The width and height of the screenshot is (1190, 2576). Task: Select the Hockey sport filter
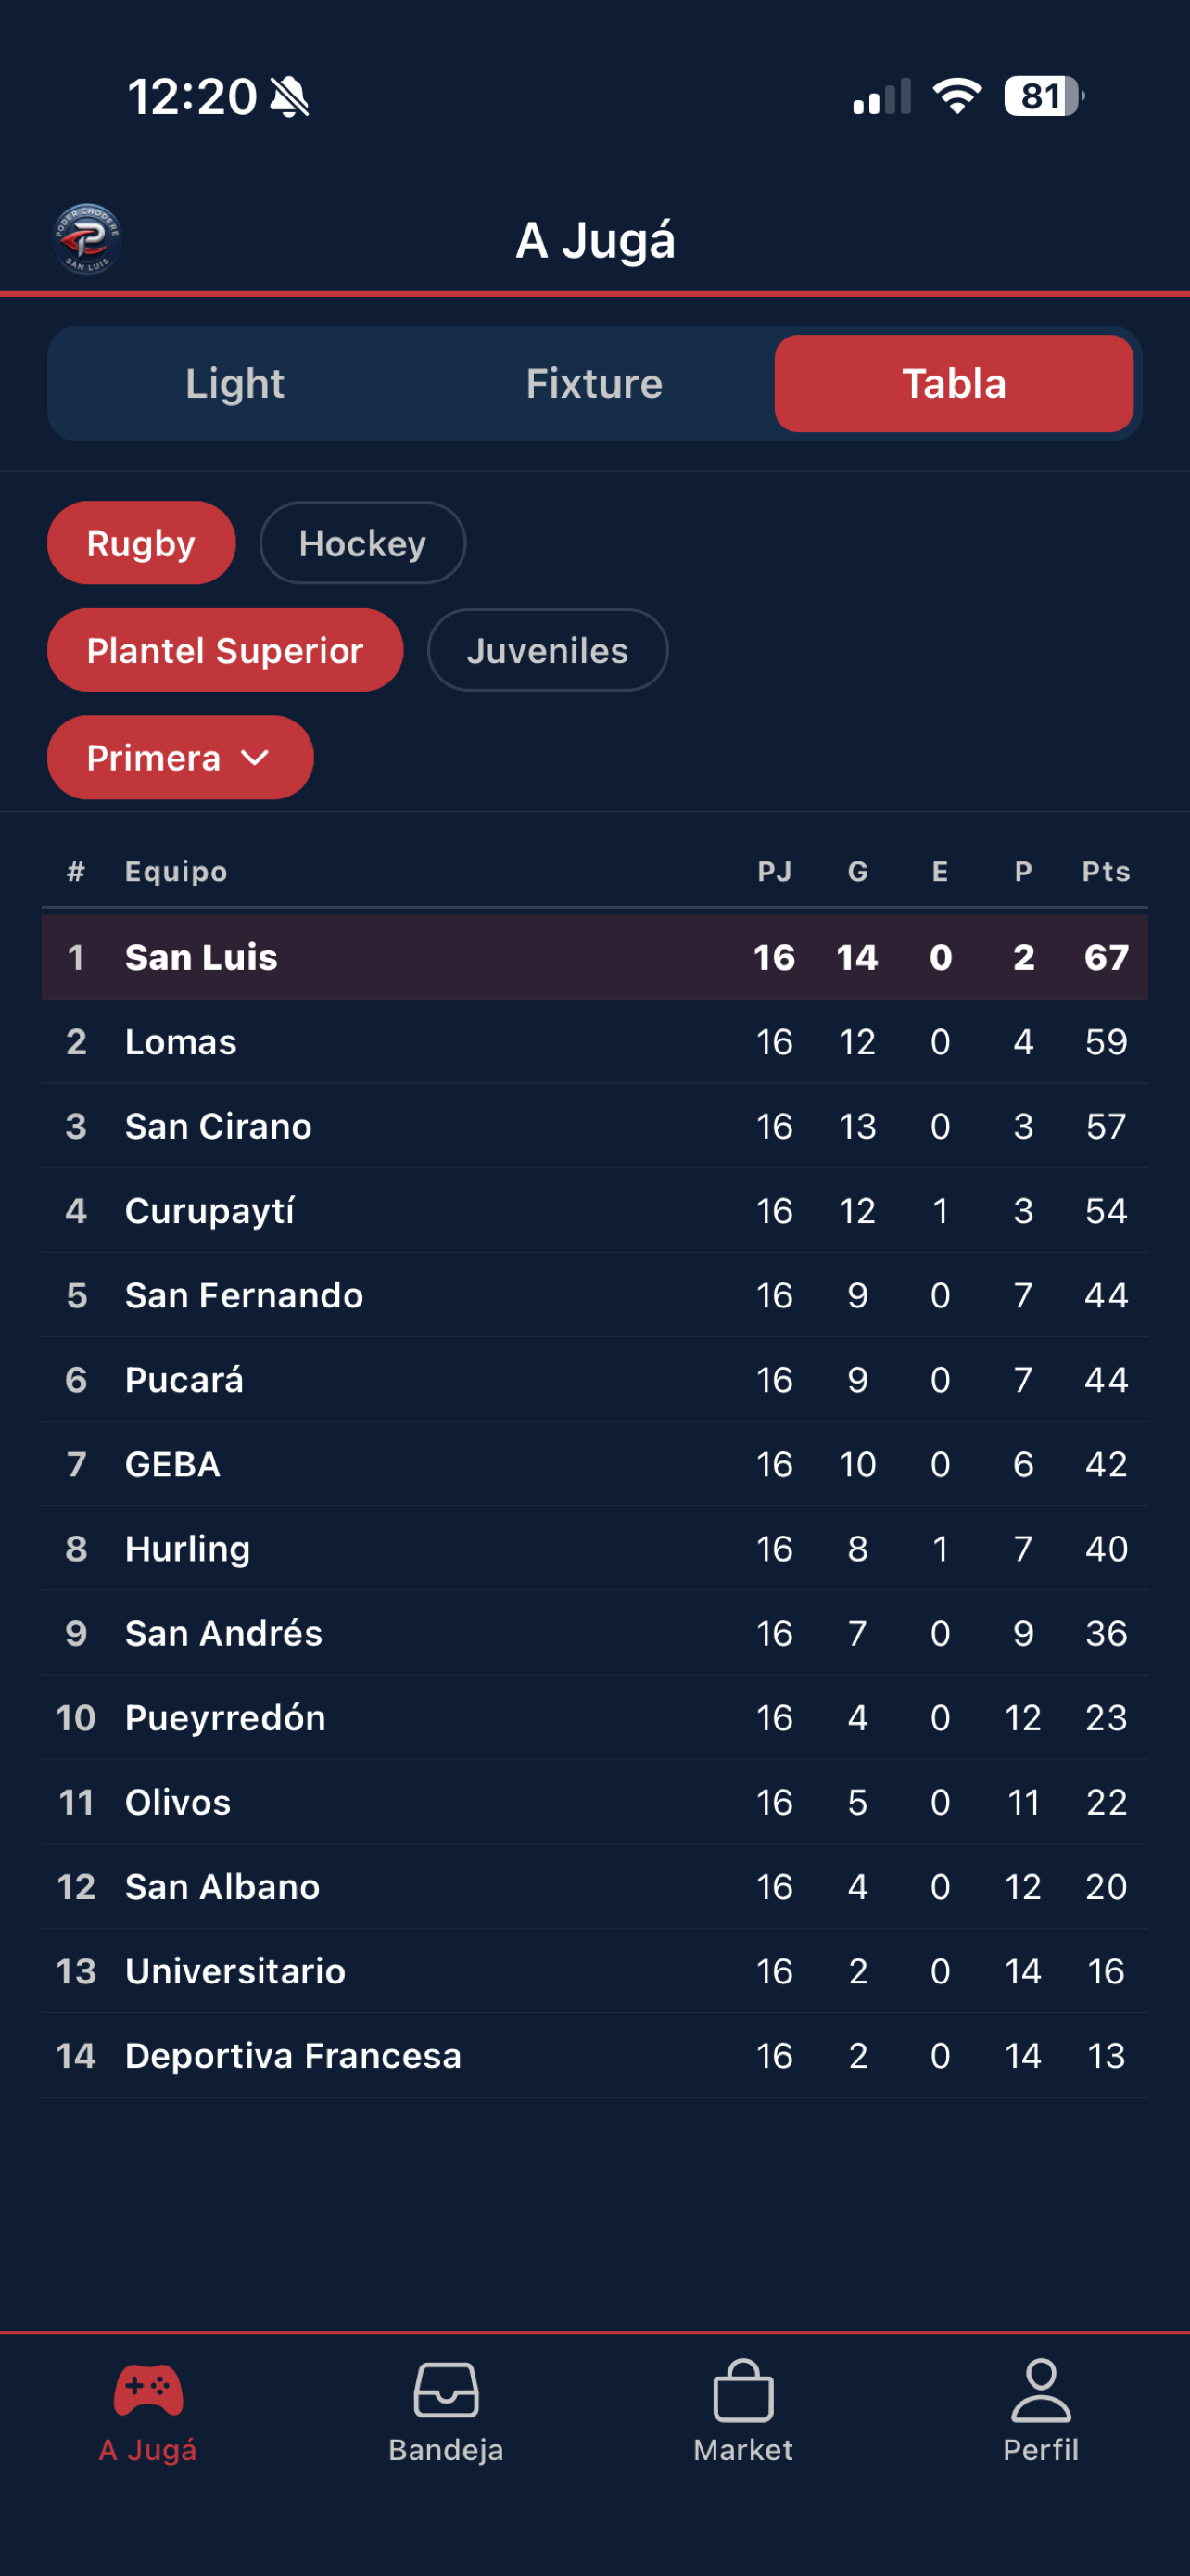point(362,543)
